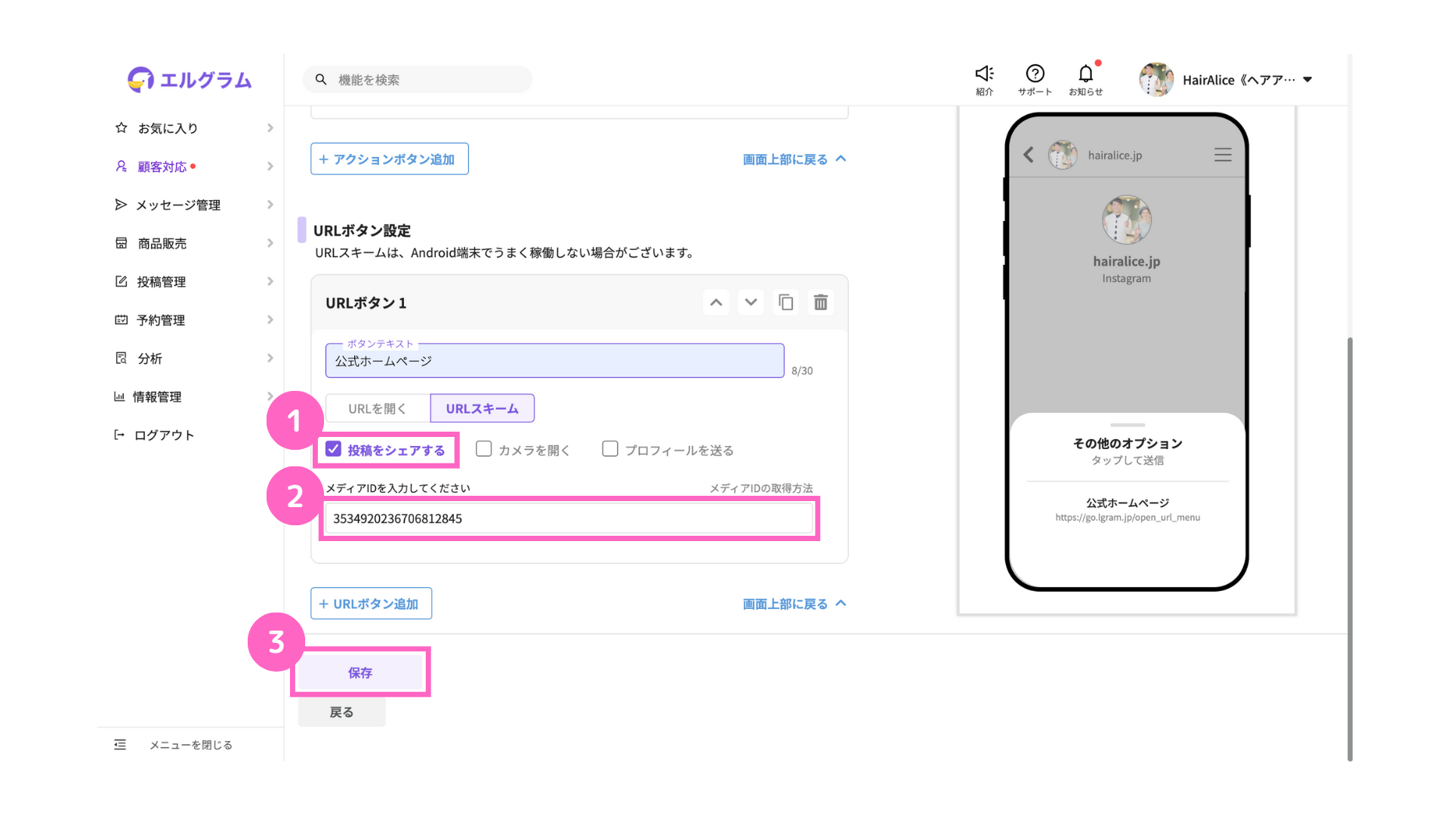Image resolution: width=1450 pixels, height=815 pixels.
Task: Uncheck 投稿をシェアする checkbox
Action: tap(333, 449)
